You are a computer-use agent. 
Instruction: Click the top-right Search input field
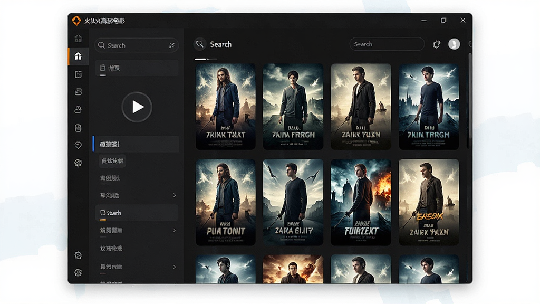(387, 44)
